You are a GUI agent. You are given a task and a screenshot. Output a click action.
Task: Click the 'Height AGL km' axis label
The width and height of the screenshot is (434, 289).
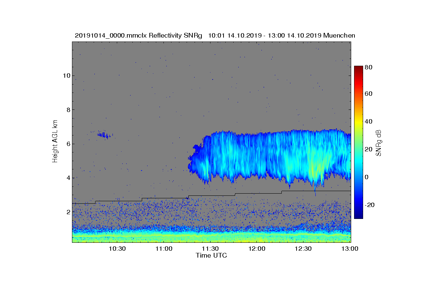[x=55, y=142]
